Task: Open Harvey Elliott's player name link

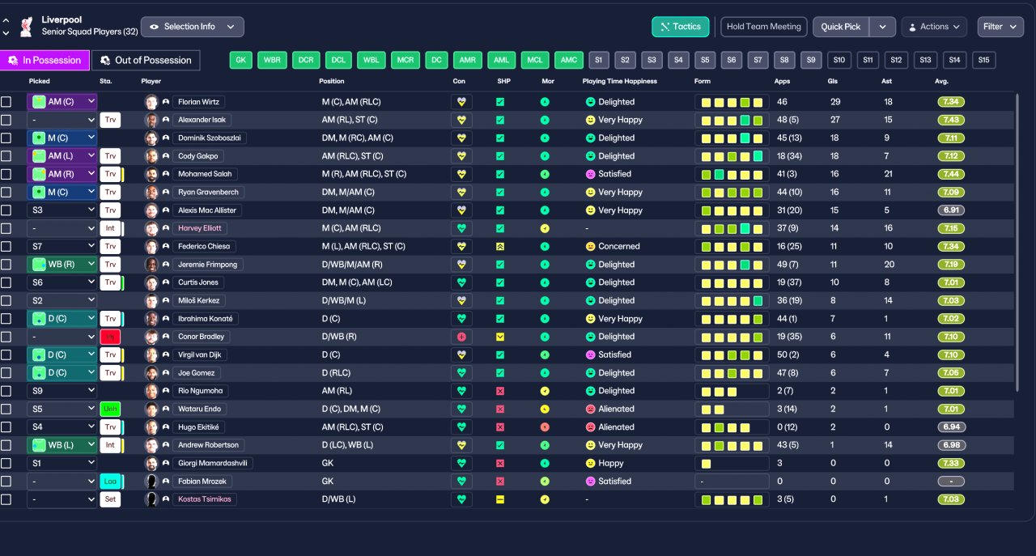Action: [x=198, y=228]
